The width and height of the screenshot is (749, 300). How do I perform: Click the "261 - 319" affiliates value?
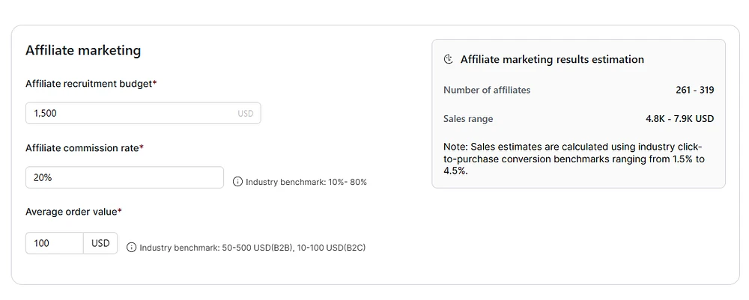pos(695,90)
